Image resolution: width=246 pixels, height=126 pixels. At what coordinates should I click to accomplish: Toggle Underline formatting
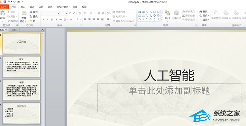coord(52,20)
